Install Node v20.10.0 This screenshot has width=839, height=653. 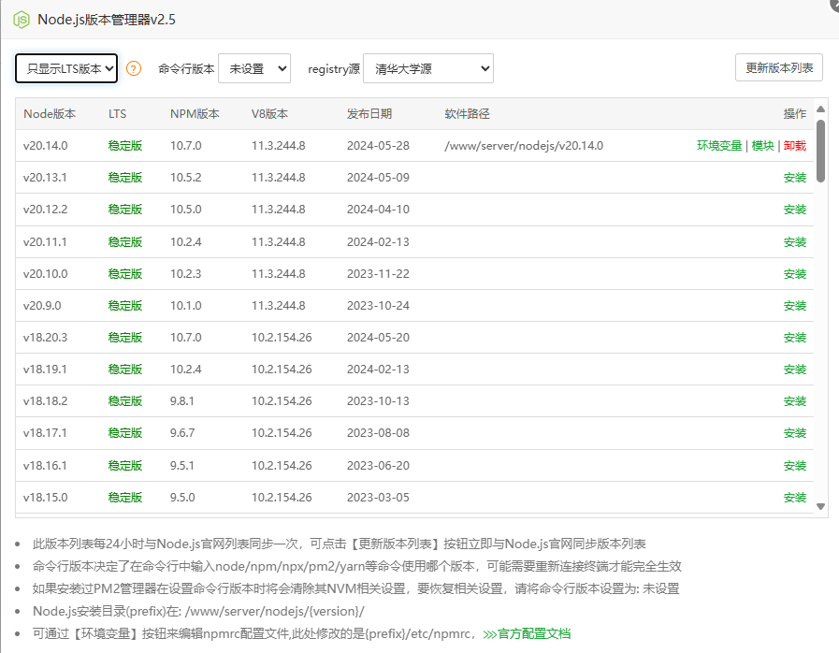[795, 274]
